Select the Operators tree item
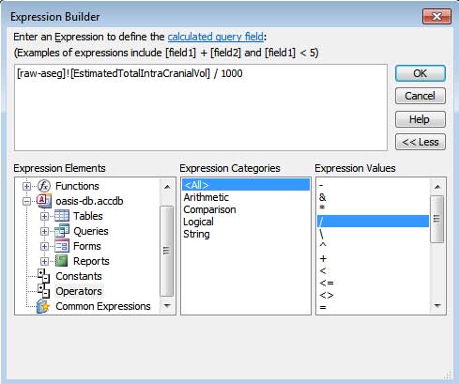The image size is (459, 384). [x=79, y=291]
